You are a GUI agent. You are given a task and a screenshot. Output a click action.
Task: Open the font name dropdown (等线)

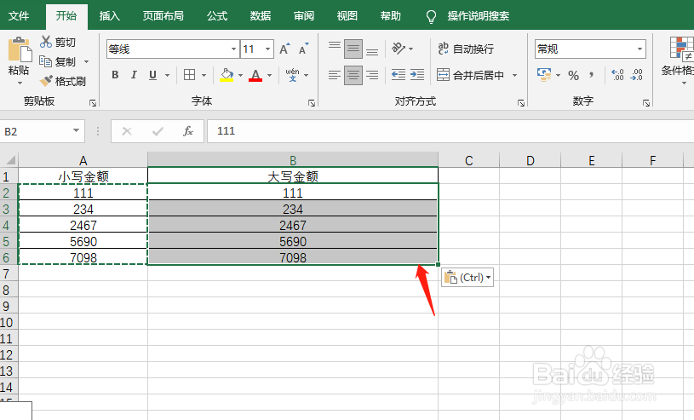(233, 49)
